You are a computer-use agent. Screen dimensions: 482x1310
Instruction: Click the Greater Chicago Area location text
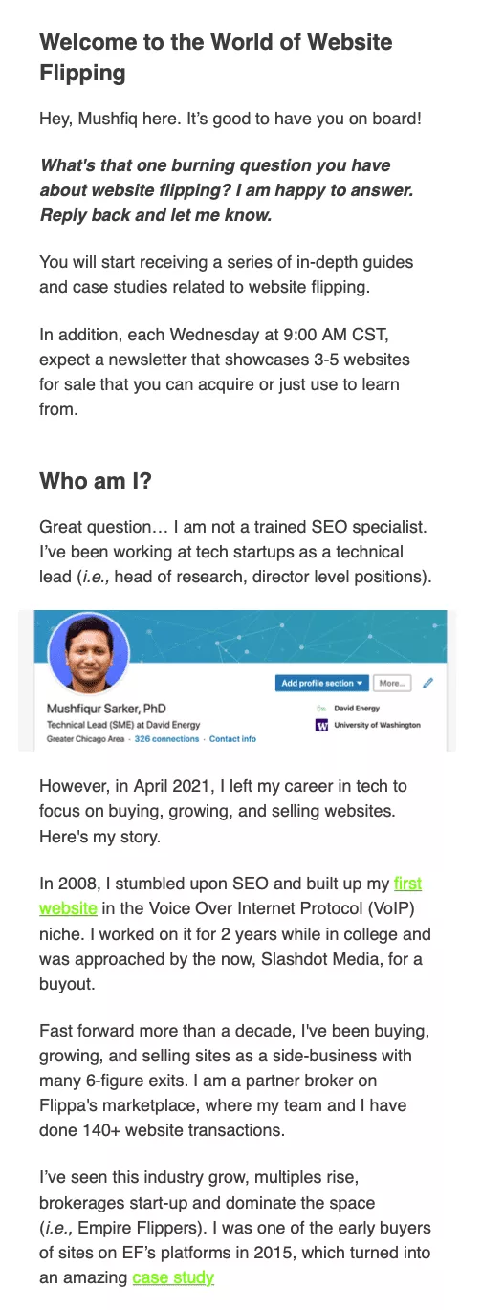[87, 739]
